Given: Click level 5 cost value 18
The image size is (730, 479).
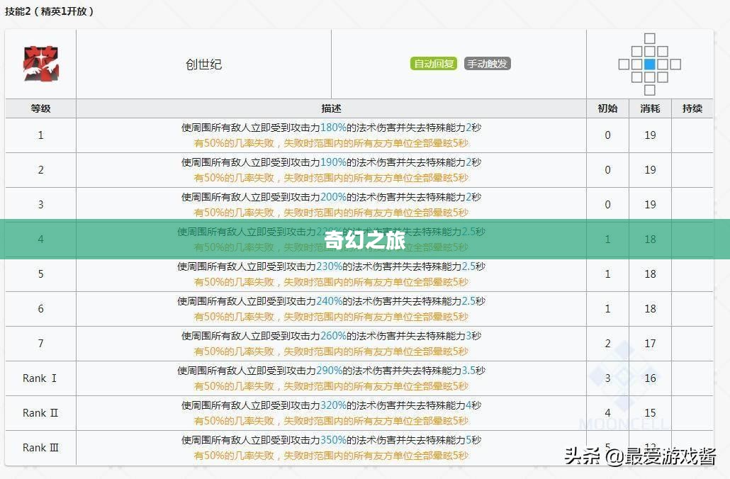Looking at the screenshot, I should click(650, 274).
